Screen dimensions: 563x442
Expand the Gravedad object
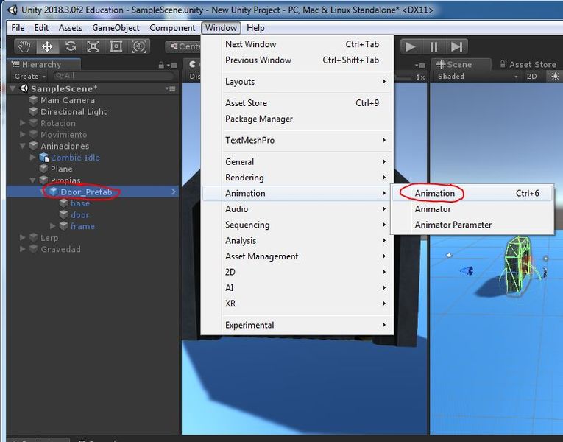pos(23,249)
